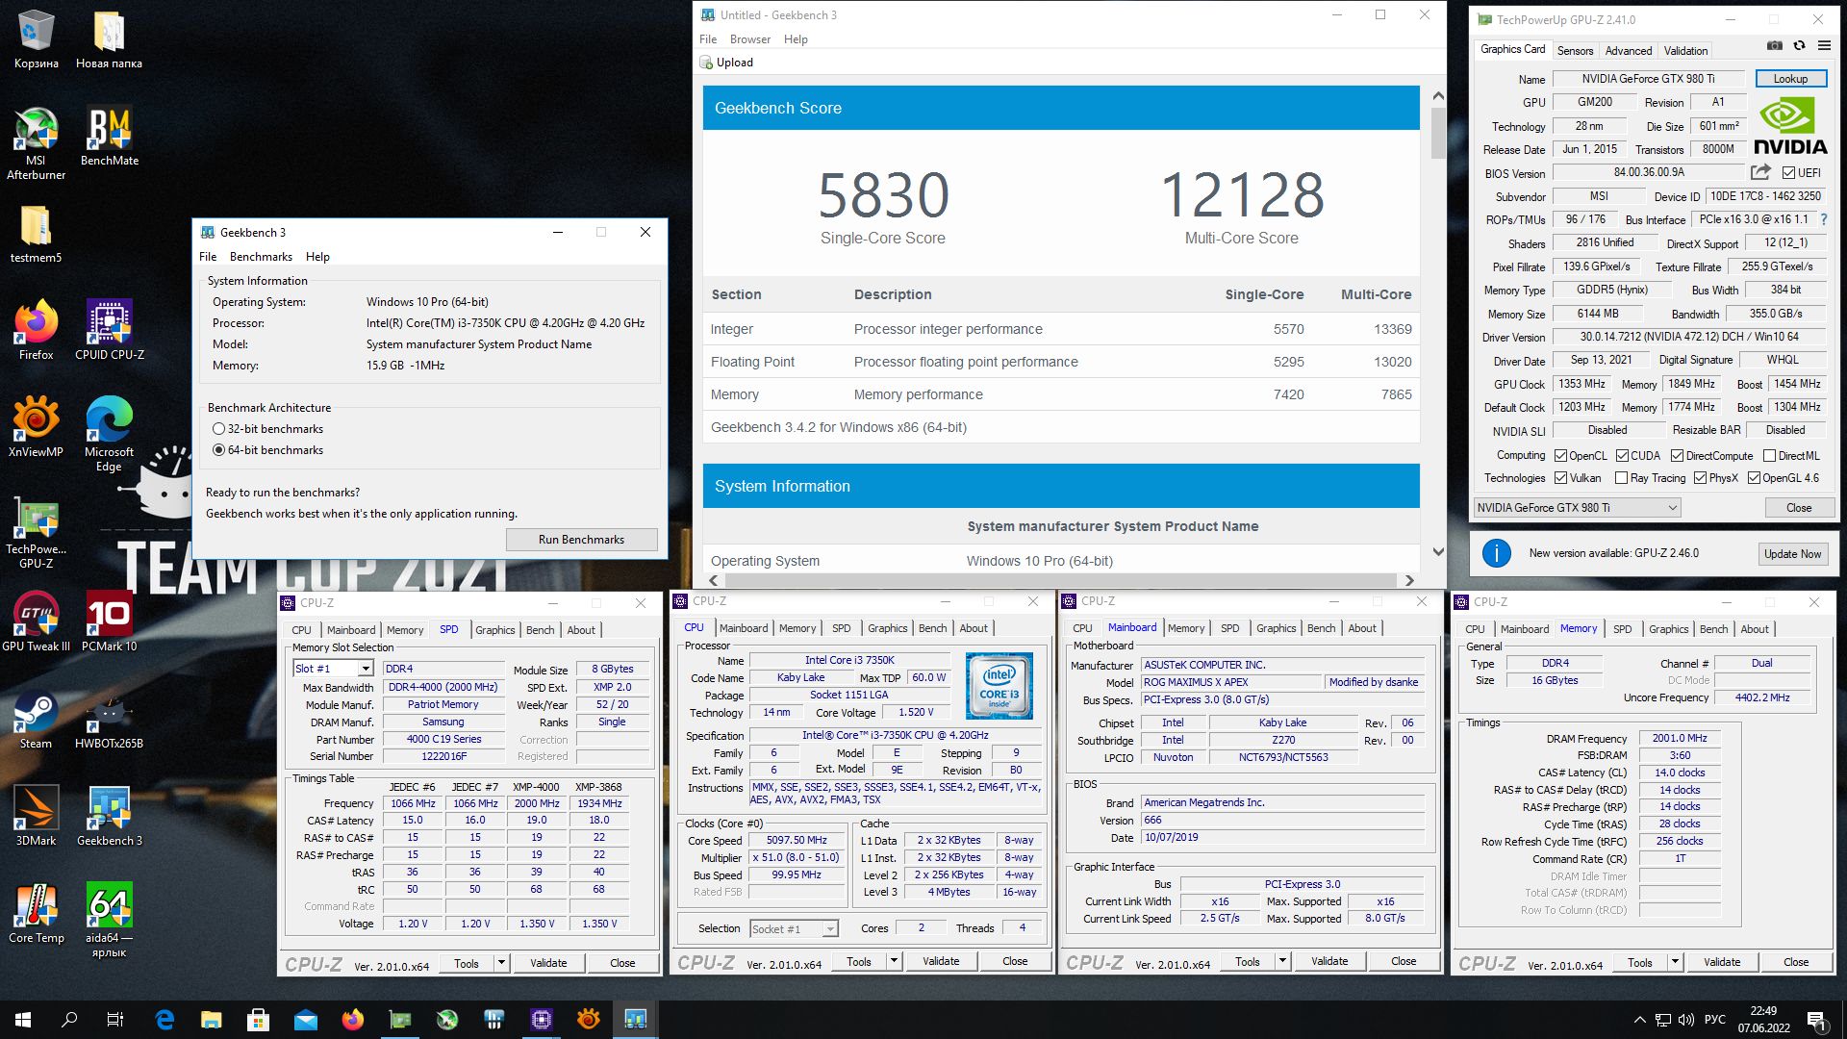Click the Geekbench results vertical scrollbar thumb
Screen dimensions: 1847x1039
pos(1438,133)
